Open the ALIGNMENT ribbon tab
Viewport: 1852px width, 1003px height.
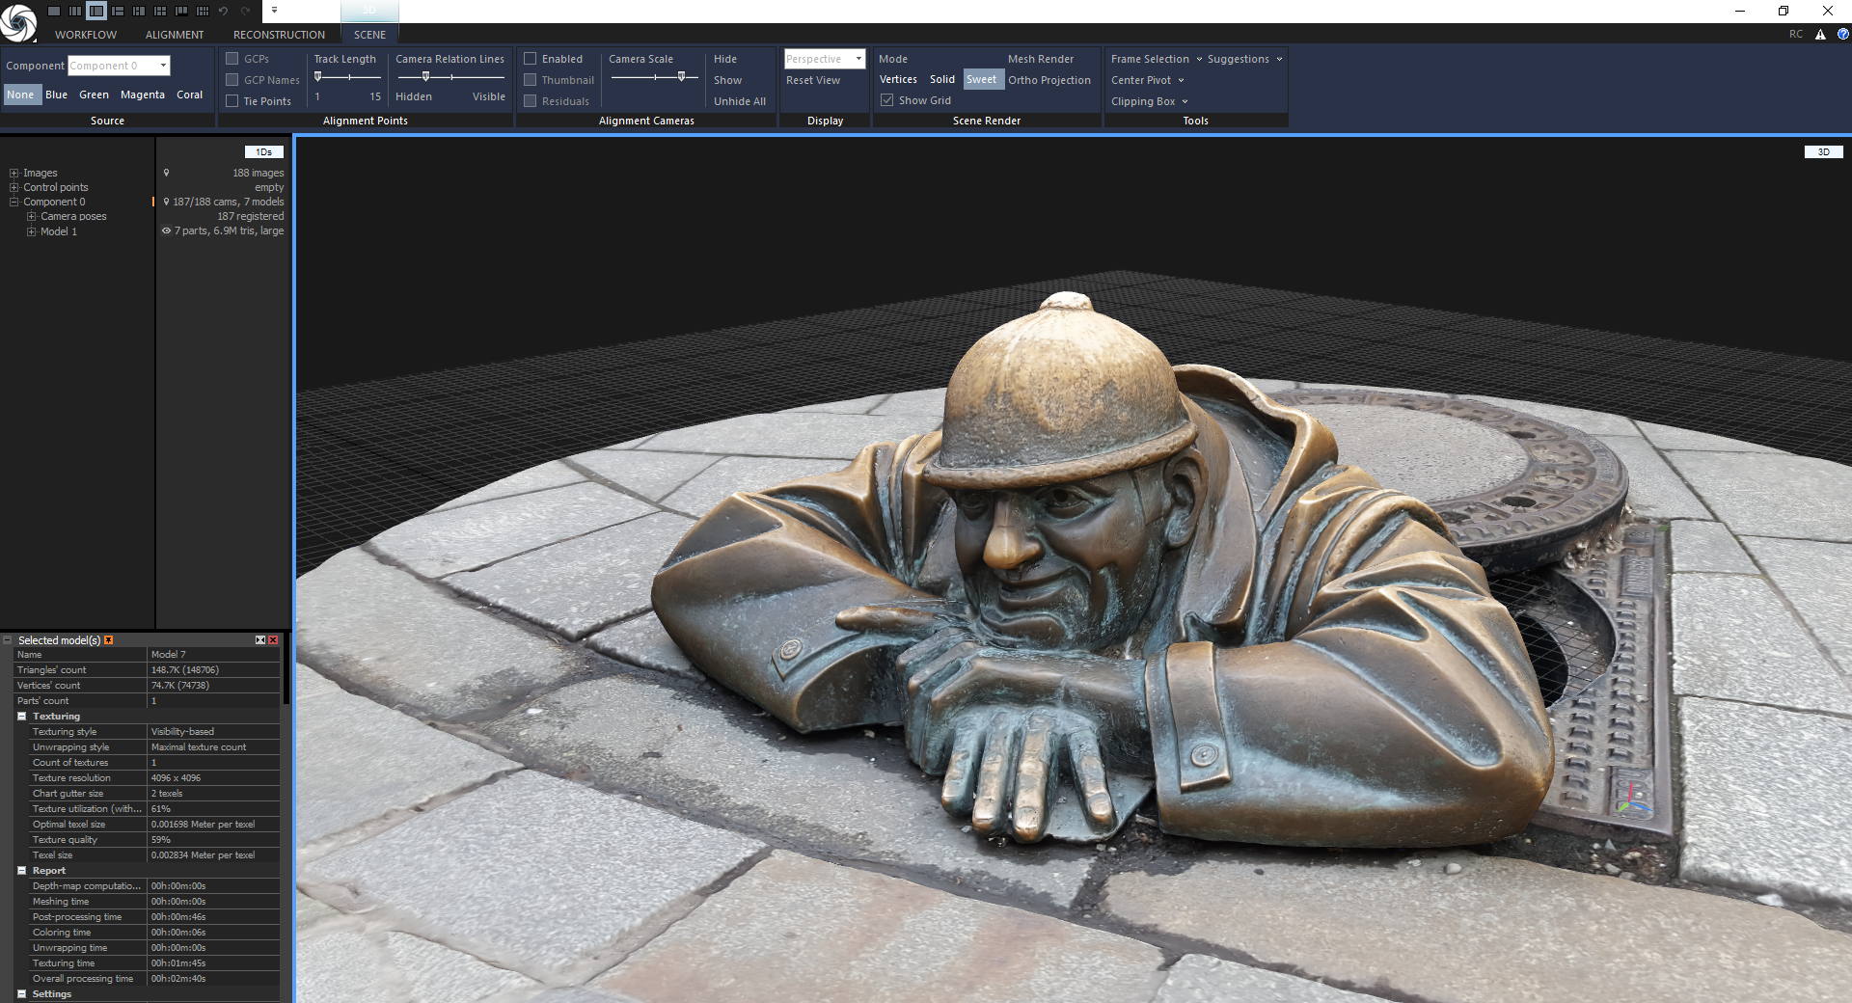[175, 35]
